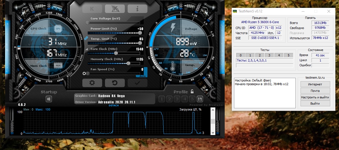Click DETACH under the driver version
Image resolution: width=339 pixels, height=150 pixels.
[x=114, y=106]
